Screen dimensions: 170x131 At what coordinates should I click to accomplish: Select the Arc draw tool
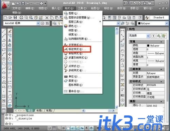[x=4, y=54]
